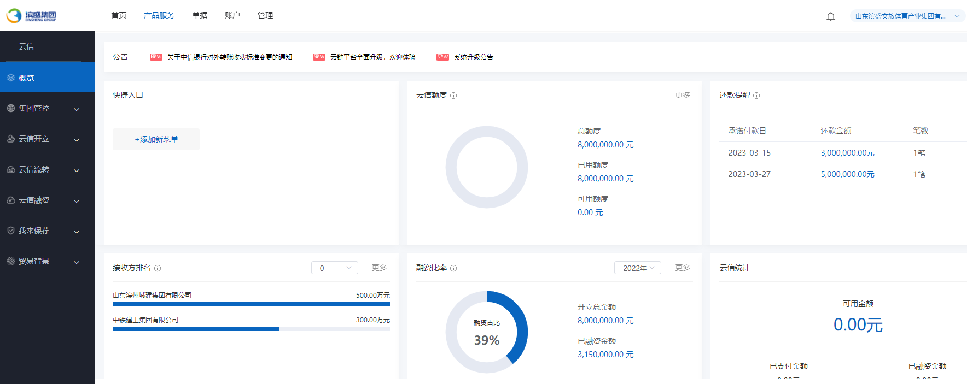The height and width of the screenshot is (384, 967).
Task: Click info icon beside 还款提醒
Action: (x=756, y=96)
